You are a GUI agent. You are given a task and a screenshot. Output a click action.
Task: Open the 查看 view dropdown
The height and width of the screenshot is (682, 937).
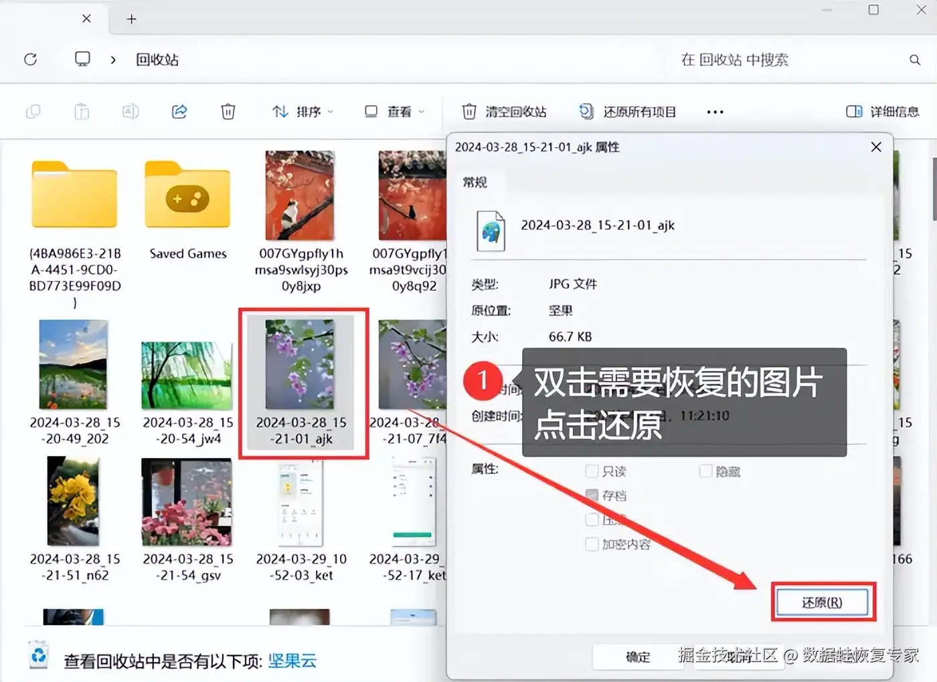click(x=394, y=112)
